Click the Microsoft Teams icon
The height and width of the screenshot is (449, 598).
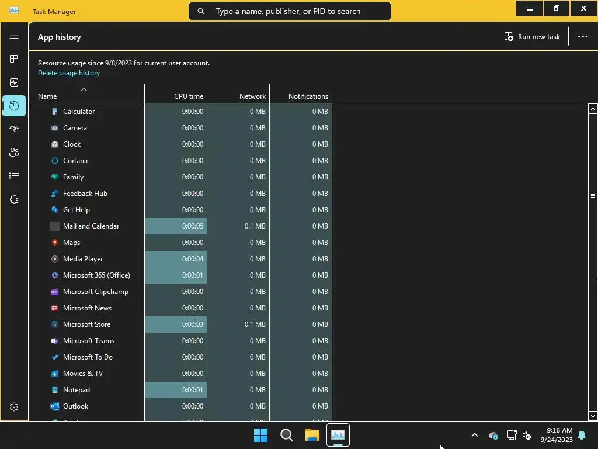(x=54, y=341)
